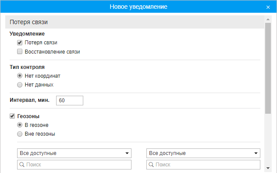This screenshot has width=277, height=173.
Task: Uncheck the Потеря связи checkbox
Action: tap(20, 43)
